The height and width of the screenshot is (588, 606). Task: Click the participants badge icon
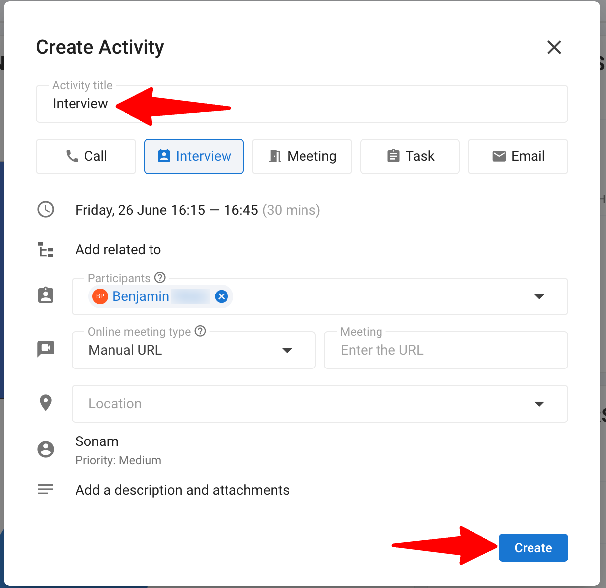(x=46, y=295)
